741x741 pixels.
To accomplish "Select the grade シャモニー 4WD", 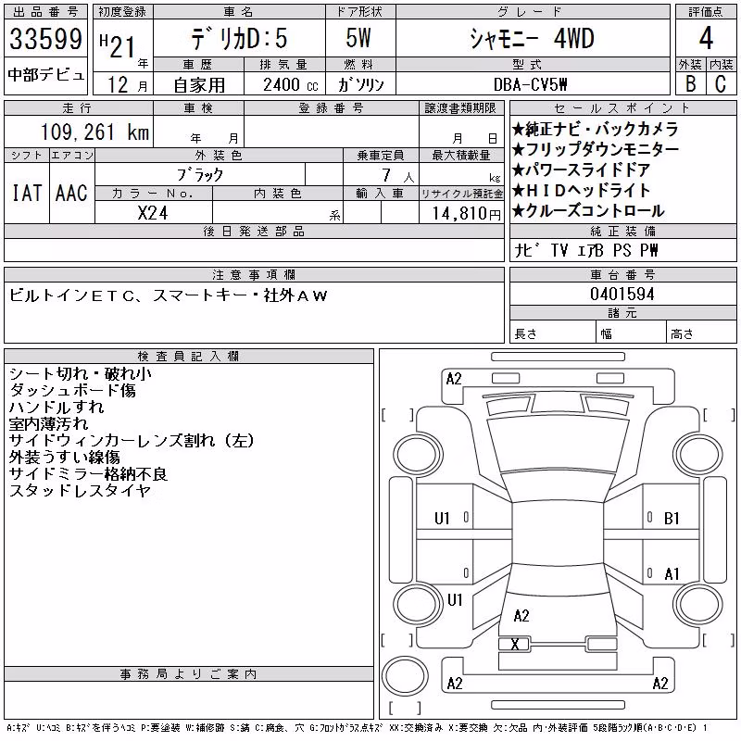I will pyautogui.click(x=532, y=38).
